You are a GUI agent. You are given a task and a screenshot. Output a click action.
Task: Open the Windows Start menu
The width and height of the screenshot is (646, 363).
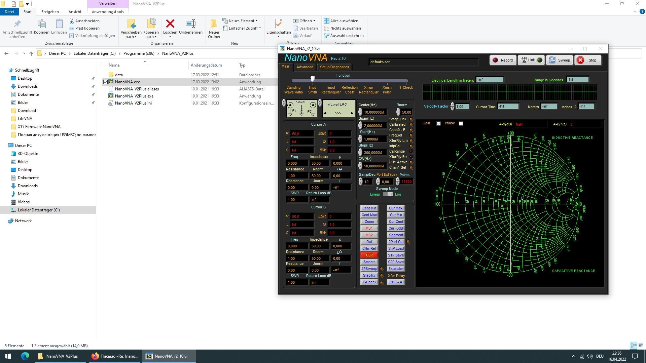[x=8, y=356]
